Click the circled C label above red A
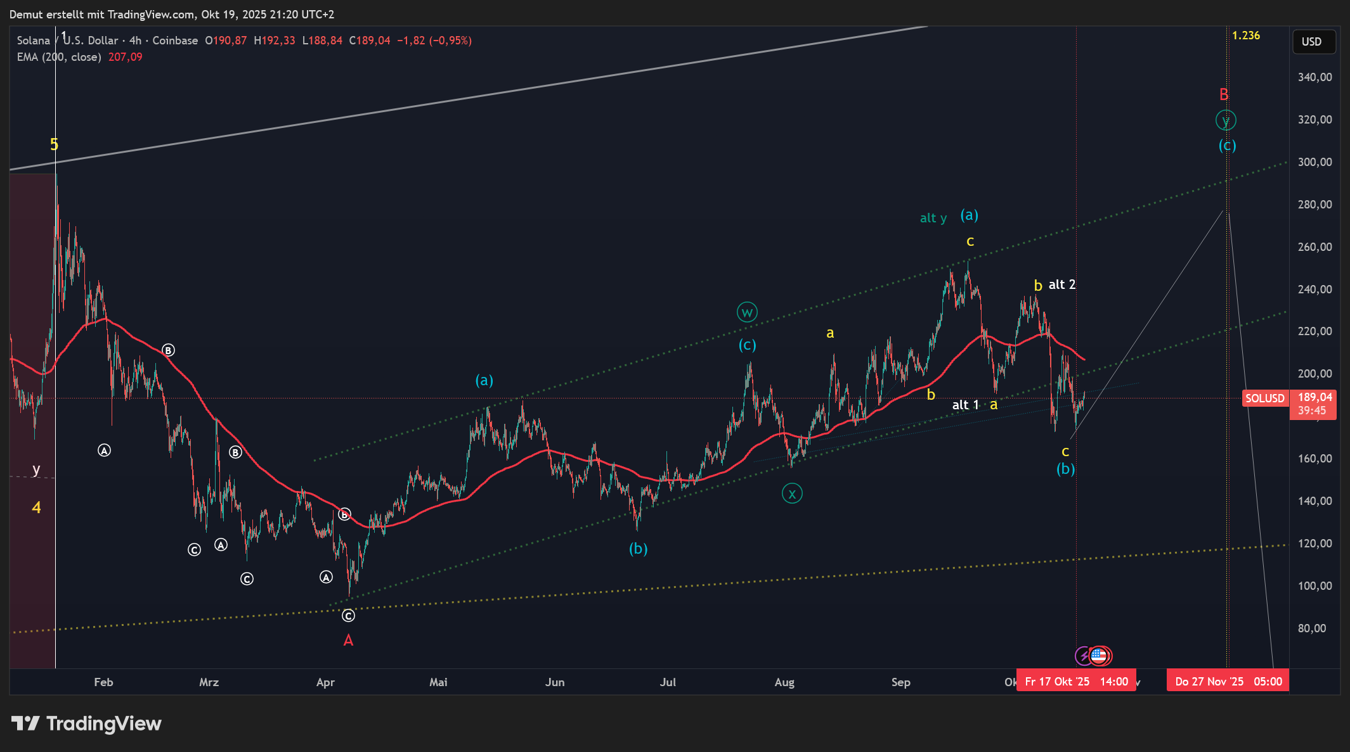The image size is (1350, 752). tap(348, 615)
